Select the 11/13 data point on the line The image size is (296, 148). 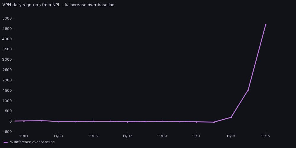(x=231, y=117)
